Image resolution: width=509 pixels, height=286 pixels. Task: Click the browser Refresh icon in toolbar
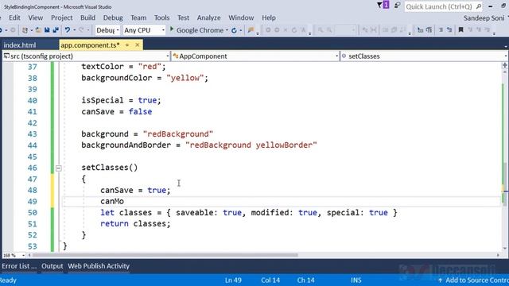click(234, 30)
